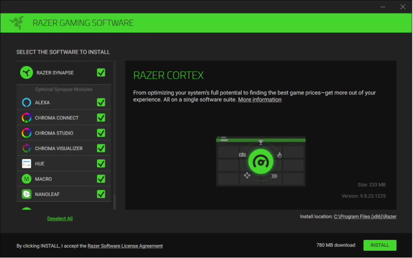Toggle the Alexa module checkbox
This screenshot has width=413, height=258.
click(101, 102)
